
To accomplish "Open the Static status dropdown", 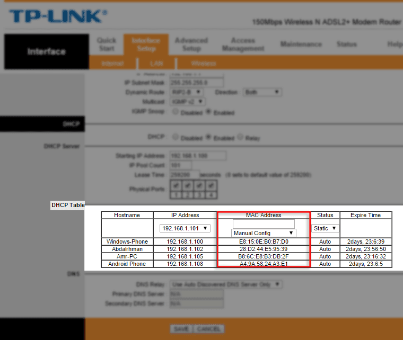I will click(x=325, y=228).
